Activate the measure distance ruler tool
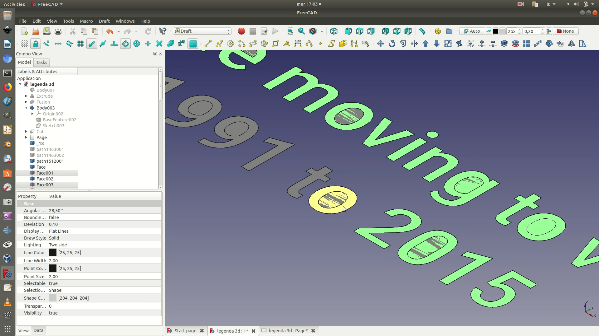This screenshot has height=336, width=599. click(x=422, y=31)
